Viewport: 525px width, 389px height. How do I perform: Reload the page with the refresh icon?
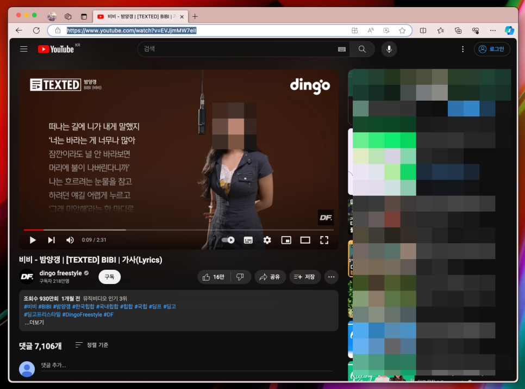tap(36, 30)
